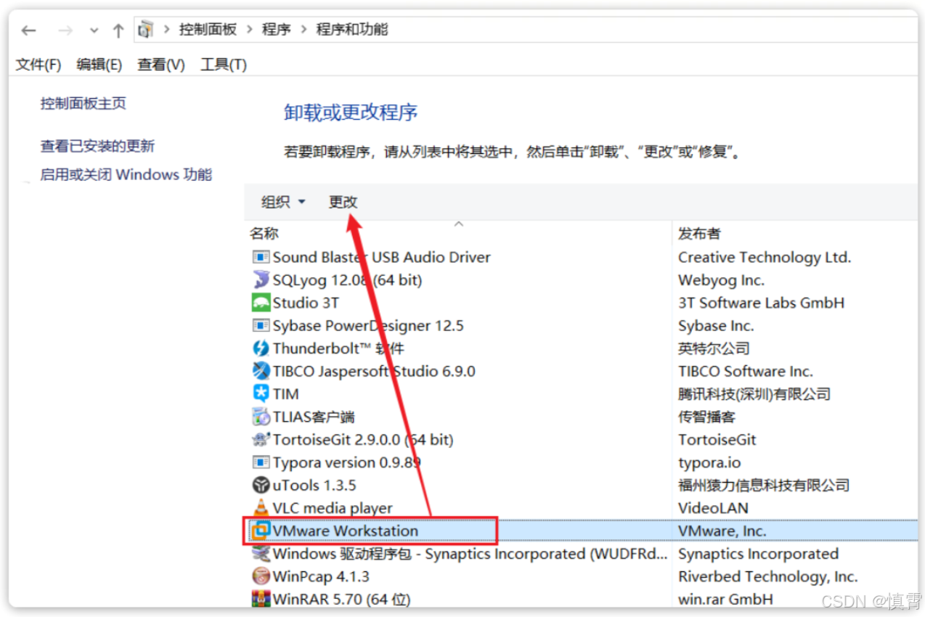Click the SQLyog program icon
The height and width of the screenshot is (617, 925).
261,279
